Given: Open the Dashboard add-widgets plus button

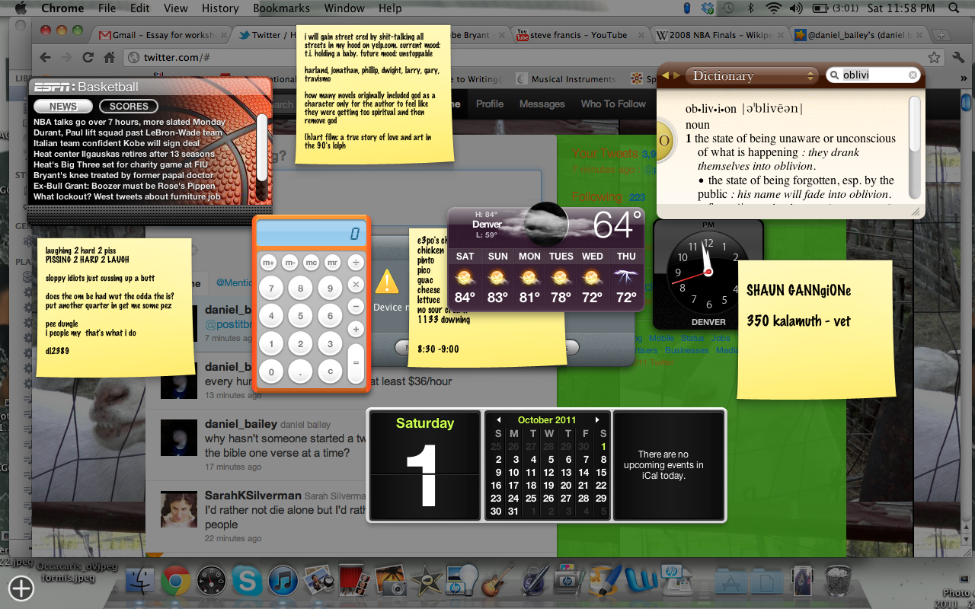Looking at the screenshot, I should (21, 588).
